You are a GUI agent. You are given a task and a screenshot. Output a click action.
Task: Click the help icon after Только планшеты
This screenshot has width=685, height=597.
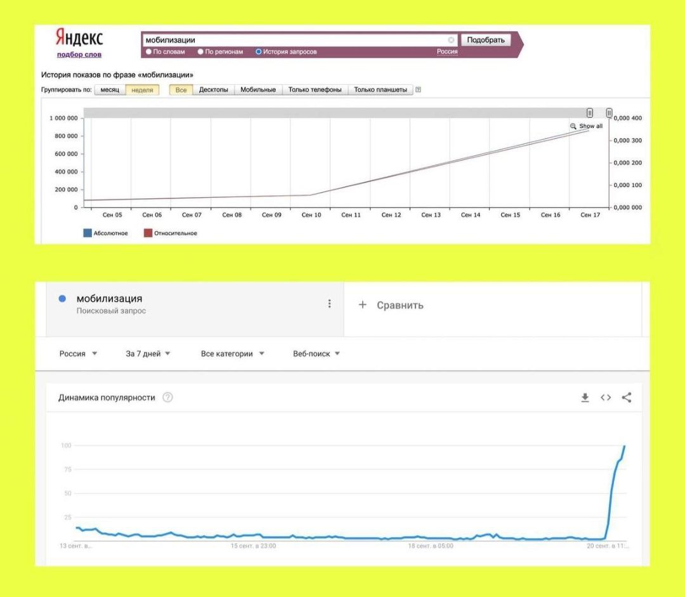click(x=418, y=90)
